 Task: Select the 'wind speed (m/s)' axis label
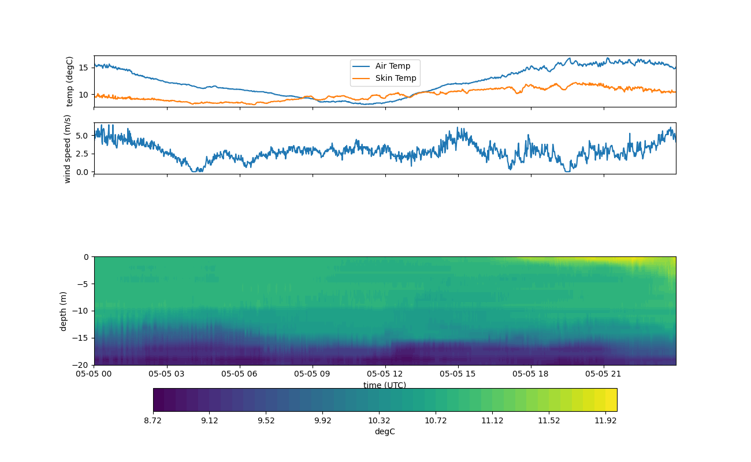pos(67,148)
